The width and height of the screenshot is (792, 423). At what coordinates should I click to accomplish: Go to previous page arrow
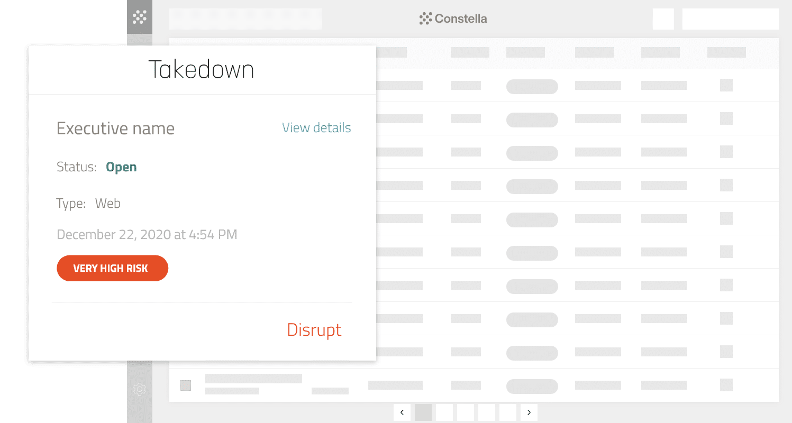click(x=402, y=412)
